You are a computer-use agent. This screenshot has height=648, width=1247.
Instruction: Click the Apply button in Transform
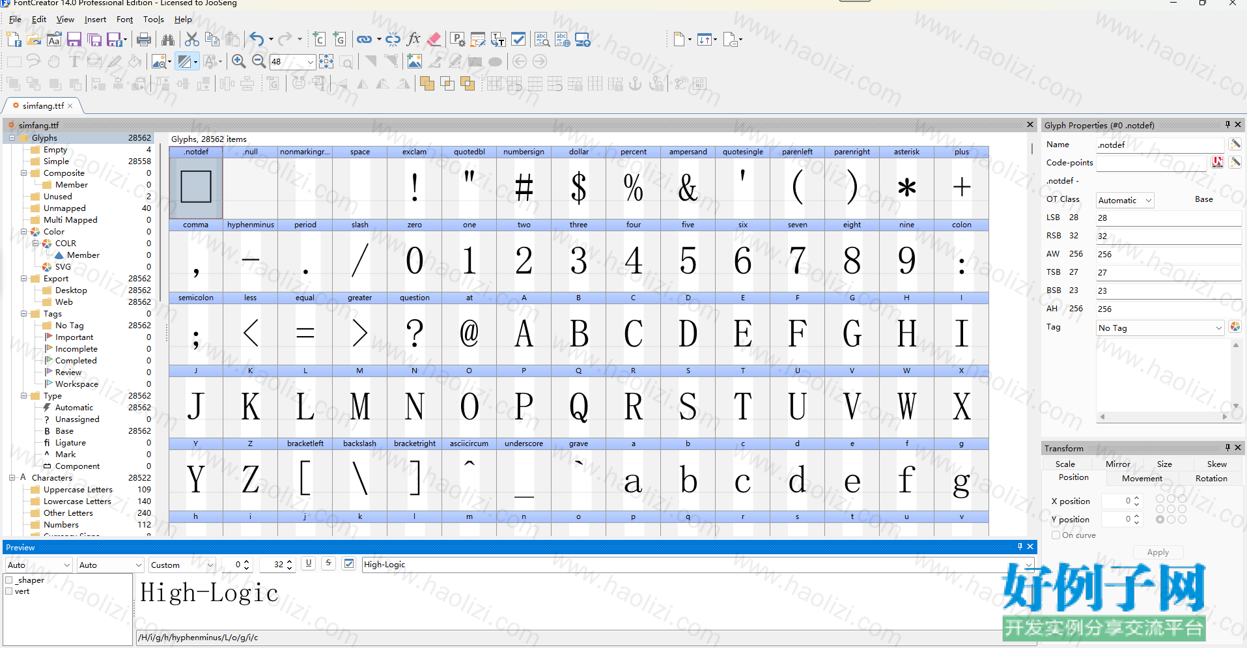(1158, 552)
